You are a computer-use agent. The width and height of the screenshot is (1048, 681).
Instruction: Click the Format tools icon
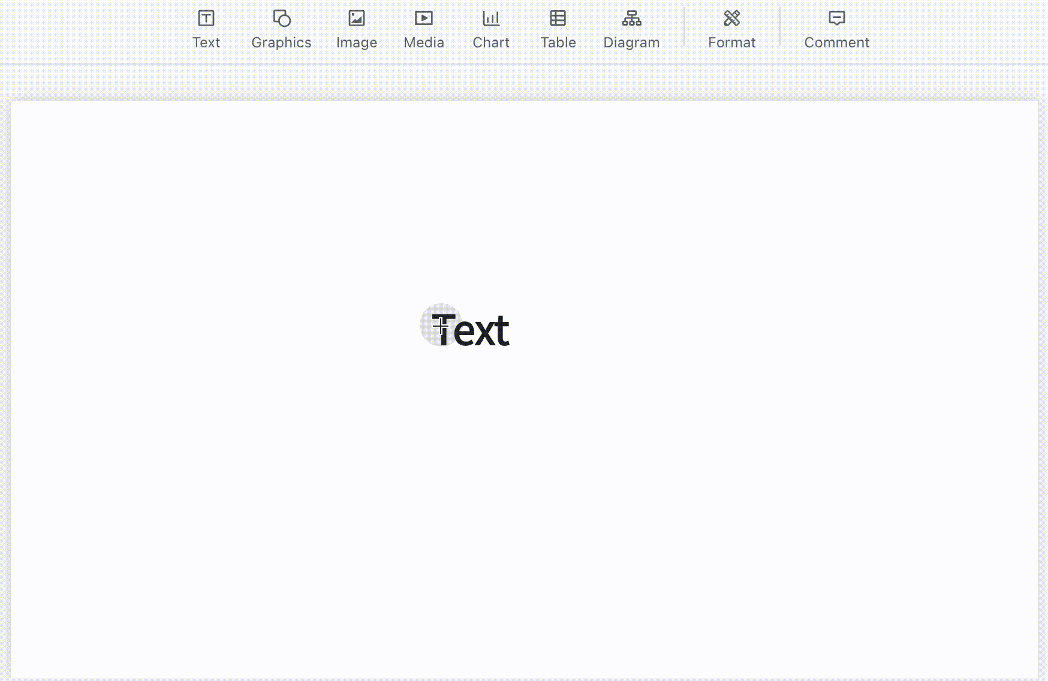(x=731, y=19)
